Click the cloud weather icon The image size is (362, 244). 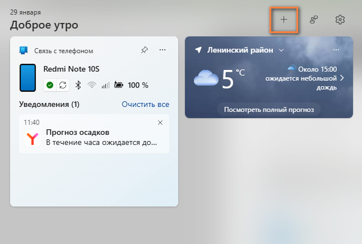tap(206, 78)
